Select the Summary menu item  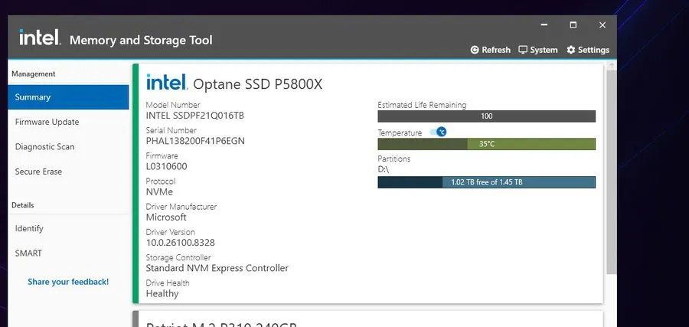[69, 97]
